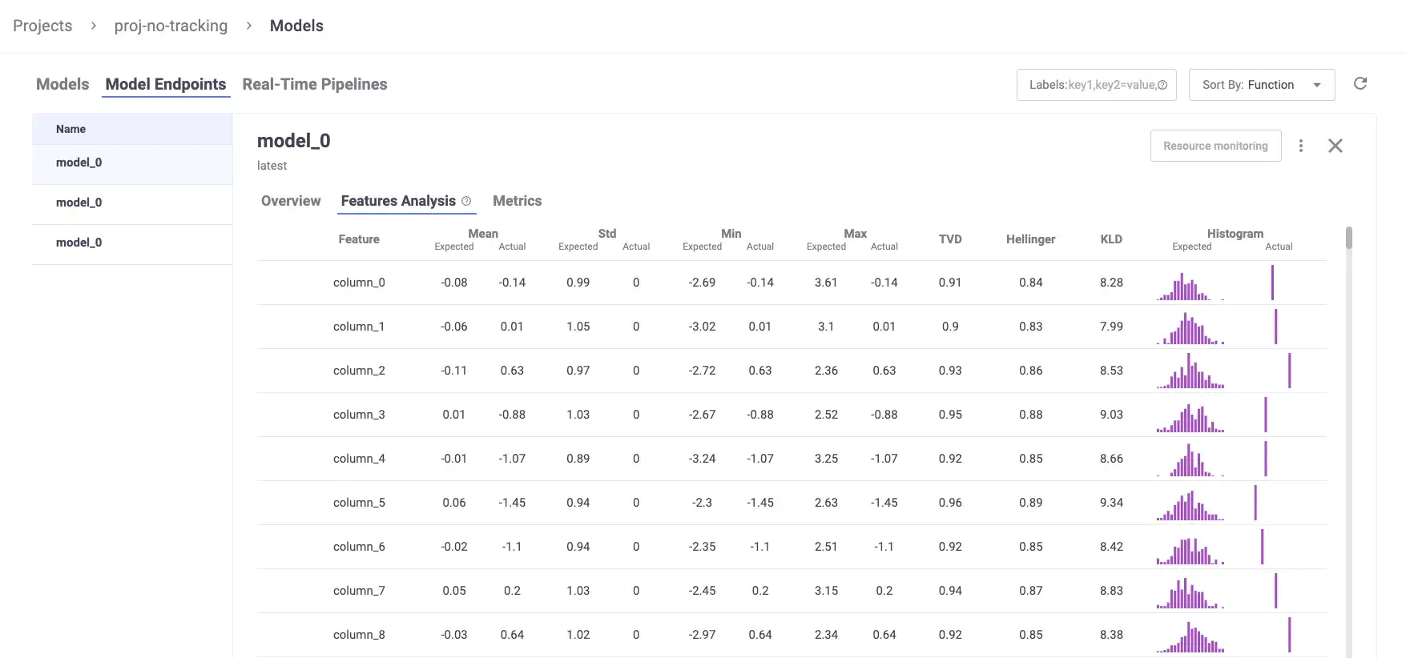The width and height of the screenshot is (1406, 658).
Task: Select the Overview tab
Action: [x=291, y=201]
